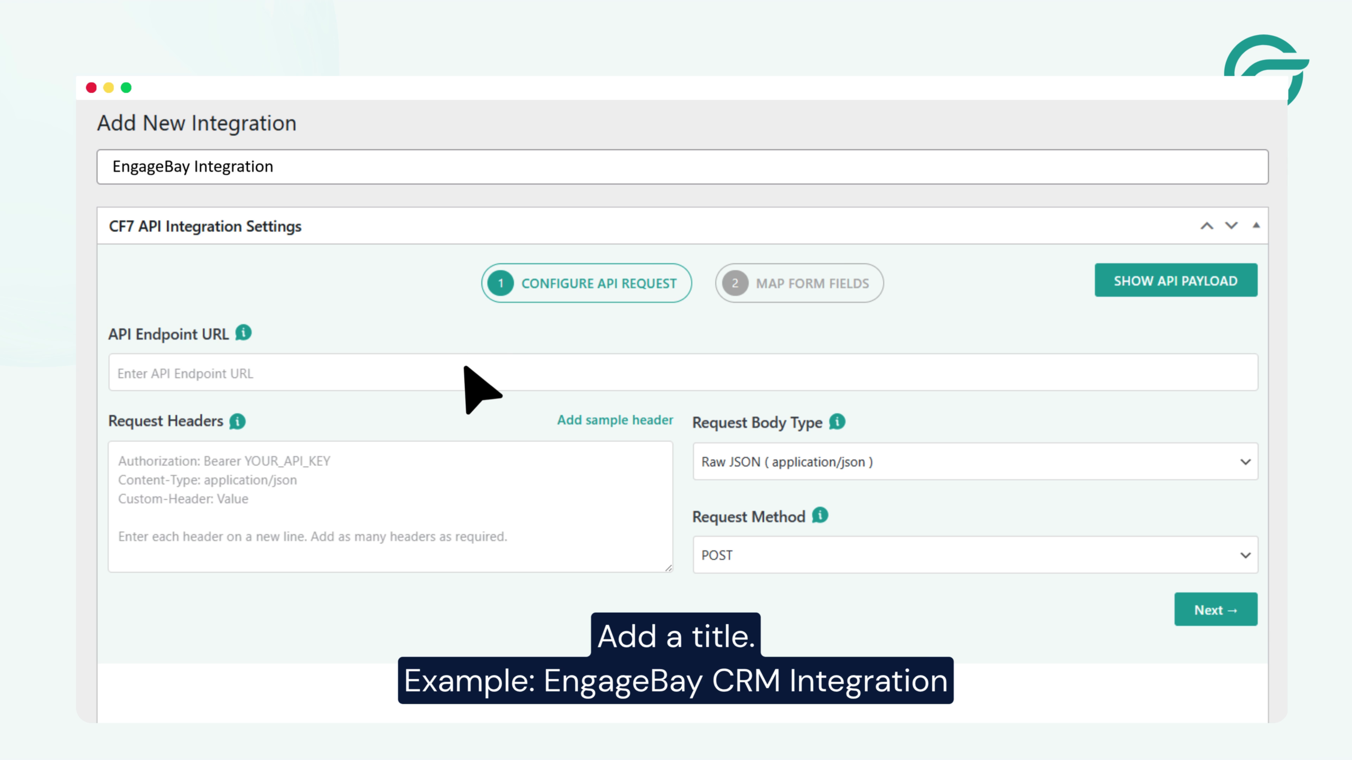Click the green window maximize dot
The width and height of the screenshot is (1352, 760).
click(126, 88)
